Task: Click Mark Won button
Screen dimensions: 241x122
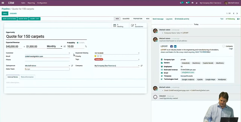Action: [23, 19]
